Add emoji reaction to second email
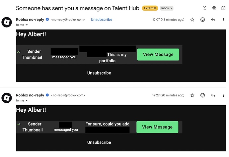This screenshot has width=229, height=157. click(202, 95)
